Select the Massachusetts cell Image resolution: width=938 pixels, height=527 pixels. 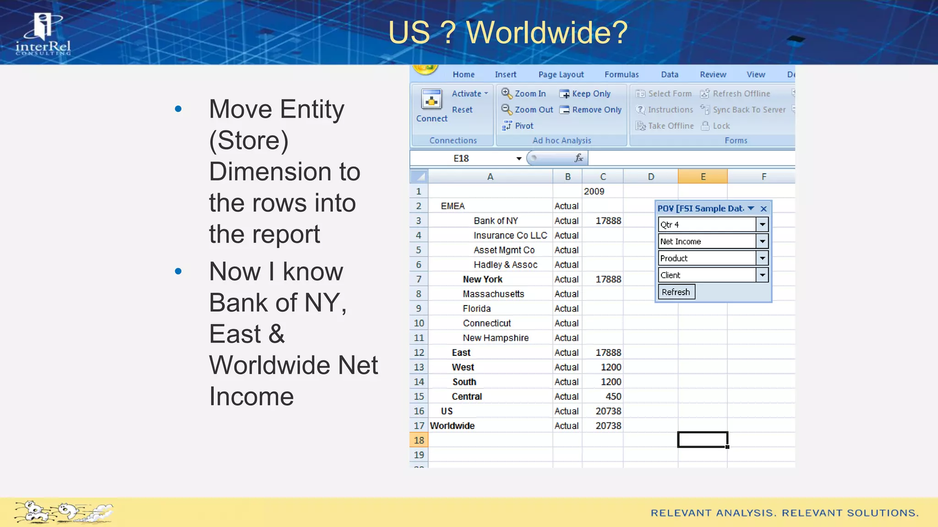tap(490, 294)
